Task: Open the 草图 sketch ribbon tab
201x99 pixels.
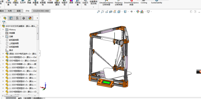Action: 19,11
